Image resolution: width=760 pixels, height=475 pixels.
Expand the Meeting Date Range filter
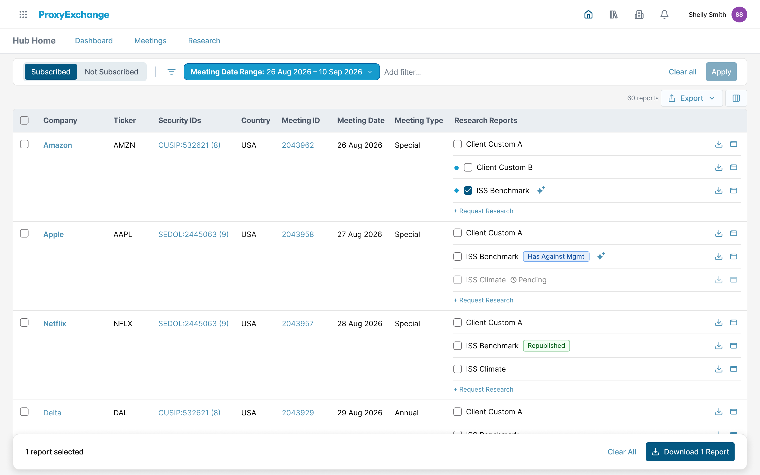281,72
